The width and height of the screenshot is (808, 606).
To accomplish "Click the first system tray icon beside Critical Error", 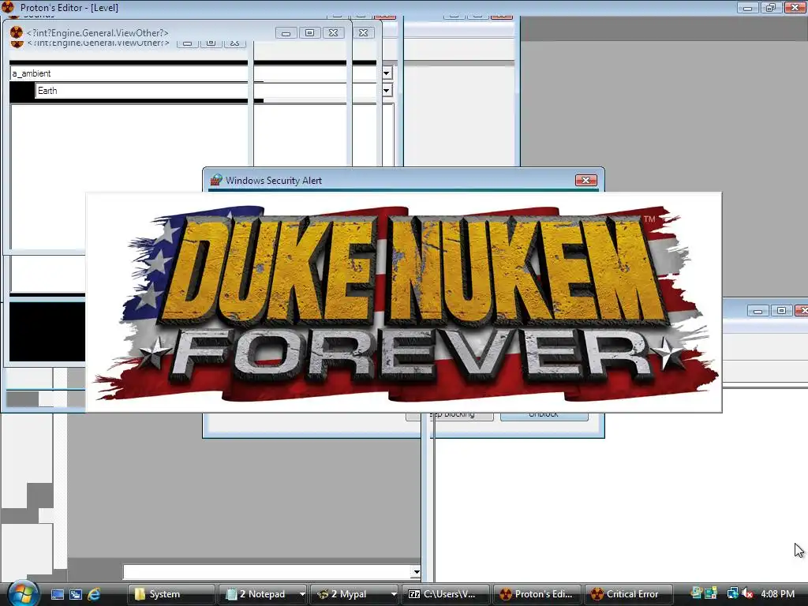I will point(697,593).
